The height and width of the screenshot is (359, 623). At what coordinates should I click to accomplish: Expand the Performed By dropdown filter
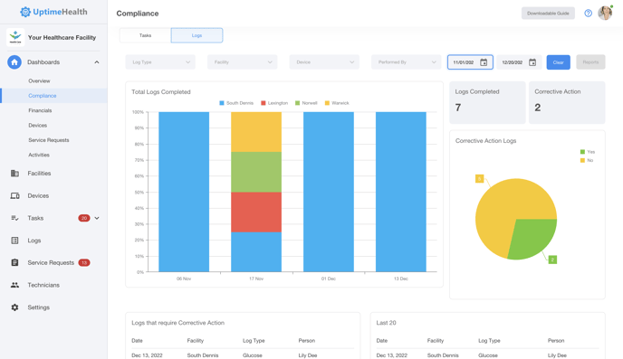tap(406, 62)
